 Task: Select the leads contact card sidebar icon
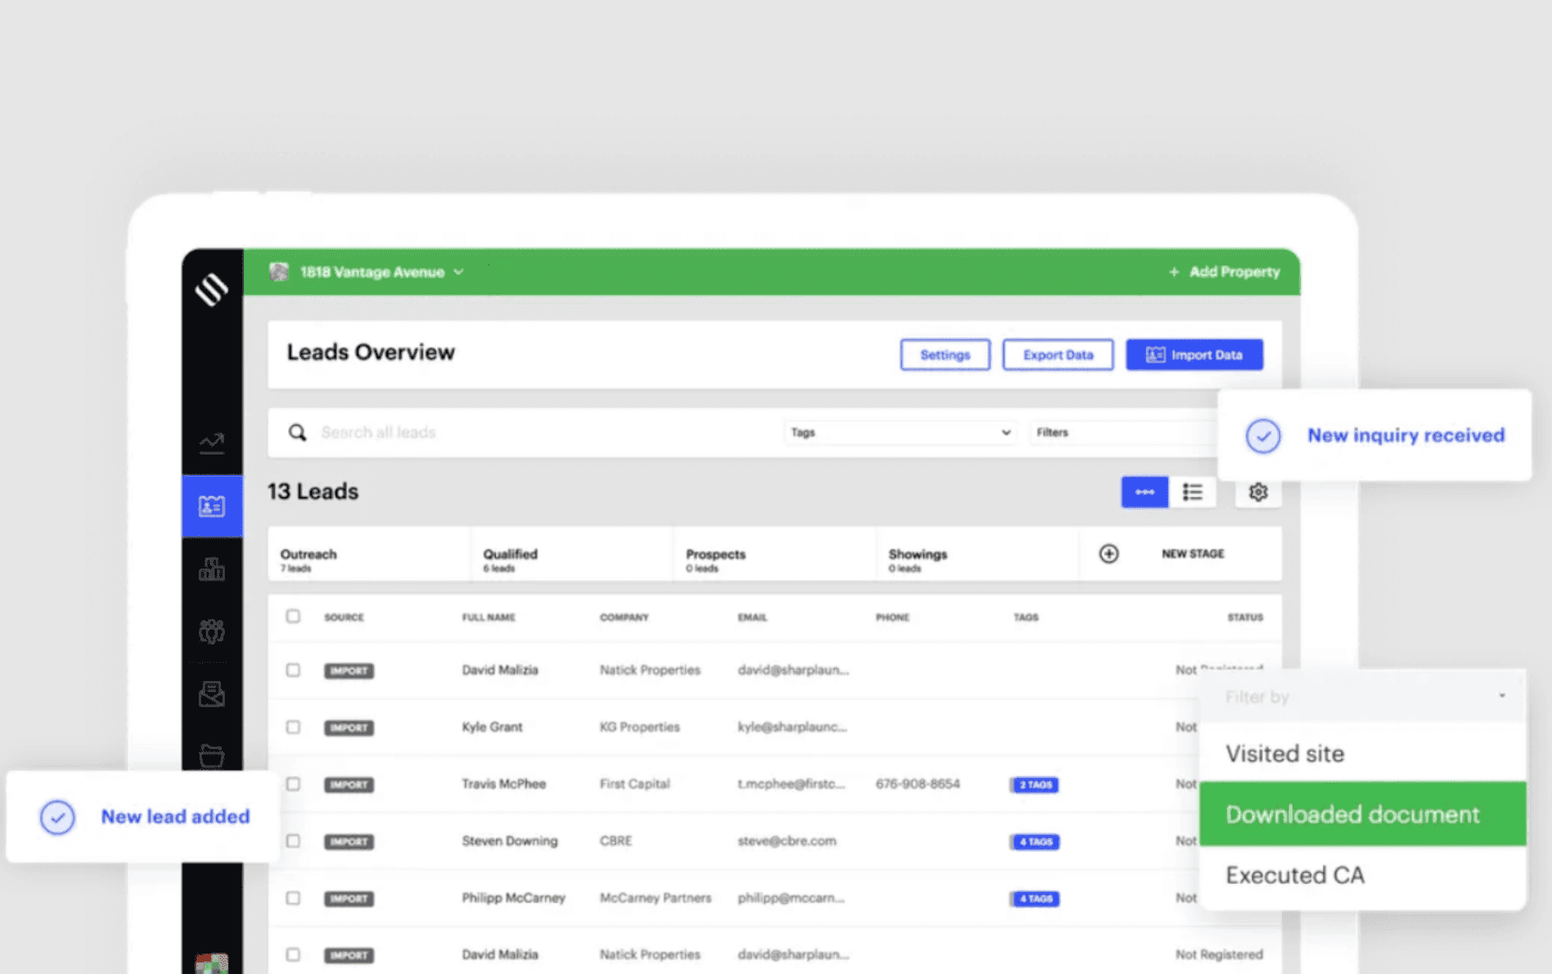(211, 506)
